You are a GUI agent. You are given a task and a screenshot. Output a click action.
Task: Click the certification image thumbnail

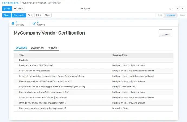coord(165,33)
